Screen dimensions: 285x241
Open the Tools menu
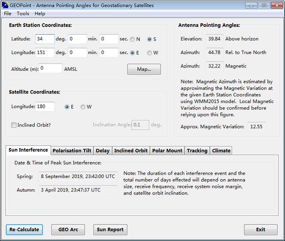[23, 14]
